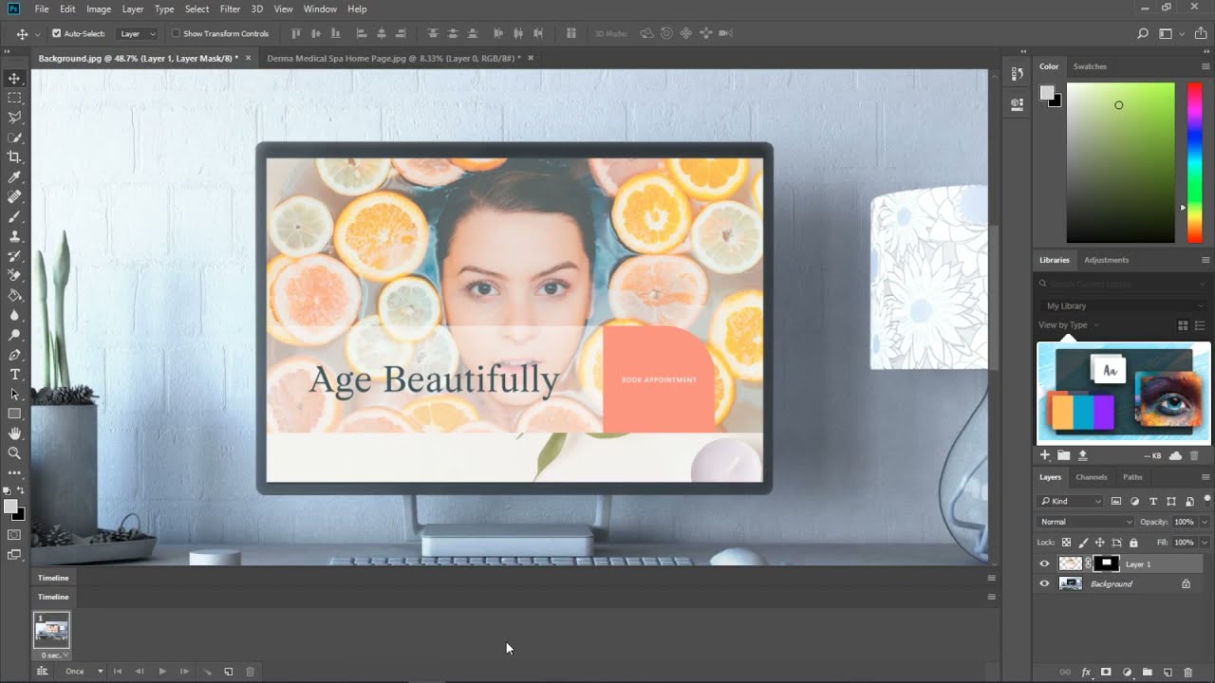Click the foreground color swatch in toolbar

coord(9,507)
